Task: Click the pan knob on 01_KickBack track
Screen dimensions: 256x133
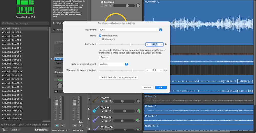Action: click(x=138, y=6)
